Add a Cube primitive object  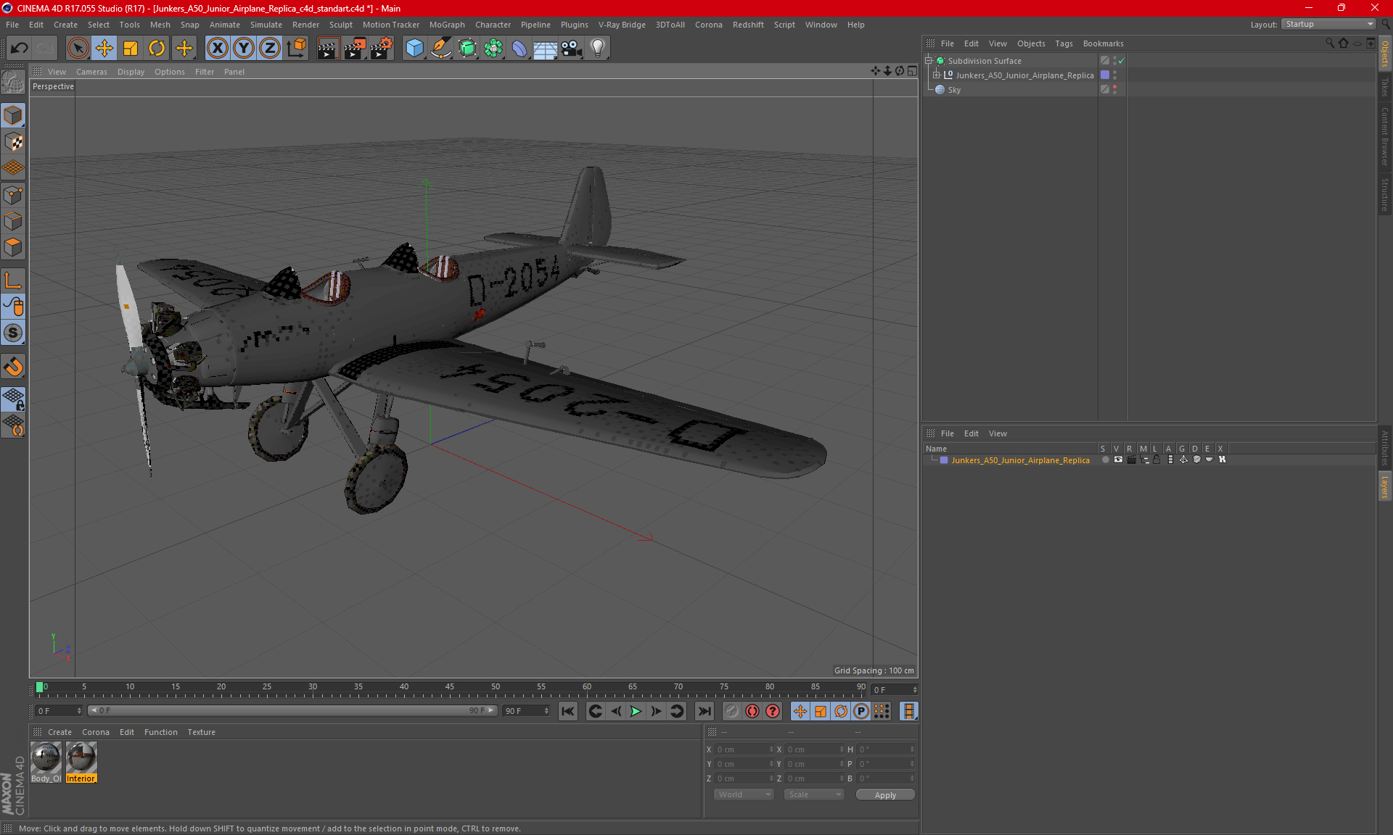[x=414, y=49]
